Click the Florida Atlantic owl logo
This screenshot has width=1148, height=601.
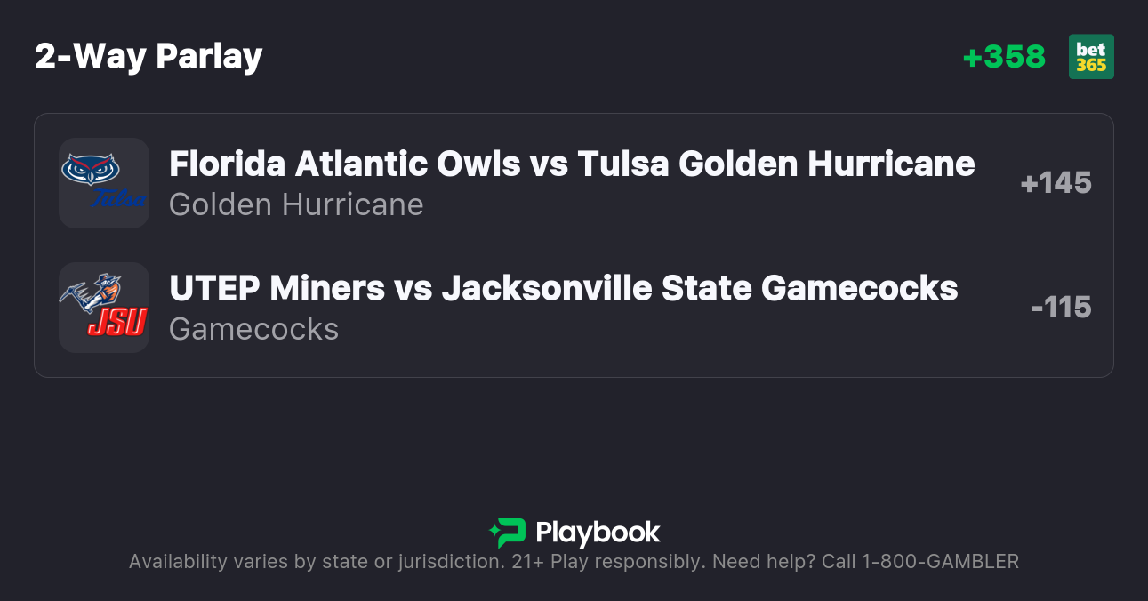coord(90,169)
